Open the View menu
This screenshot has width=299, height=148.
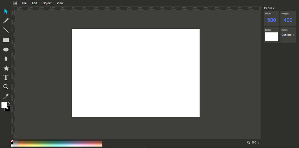tap(60, 3)
